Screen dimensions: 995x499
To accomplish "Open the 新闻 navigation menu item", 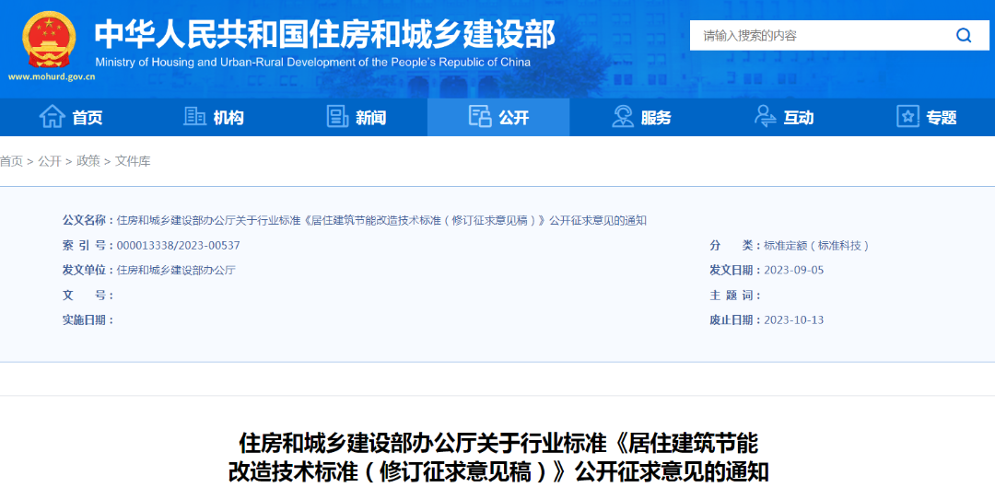I will pos(356,117).
